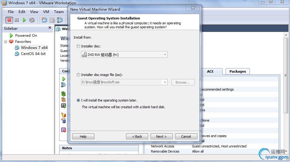
Task: Click the screen-with-arrow command icon in Commands
Action: tap(63, 105)
